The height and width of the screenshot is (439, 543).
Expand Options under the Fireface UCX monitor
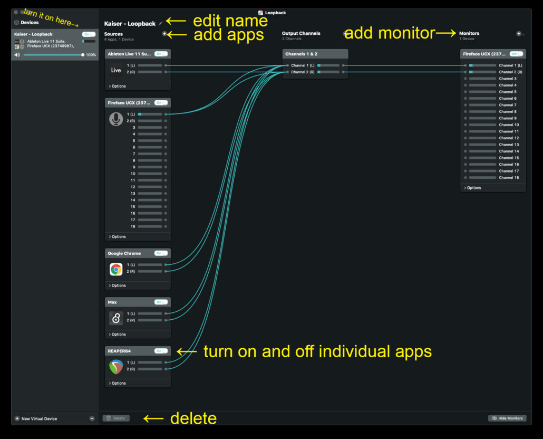coord(472,188)
